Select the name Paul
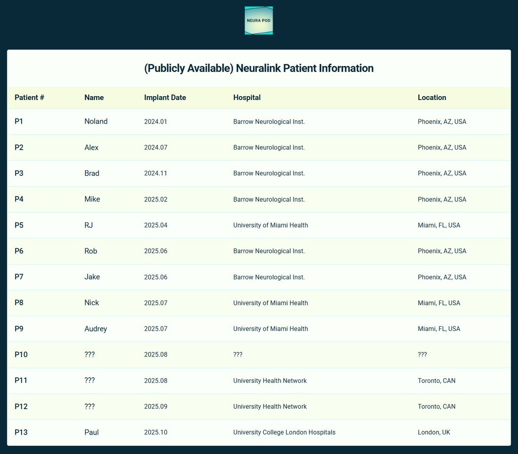The height and width of the screenshot is (454, 518). 92,432
